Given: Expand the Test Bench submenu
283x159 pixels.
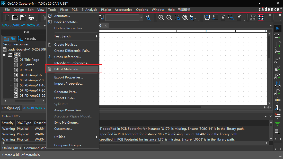Looking at the screenshot, I should 97,36.
